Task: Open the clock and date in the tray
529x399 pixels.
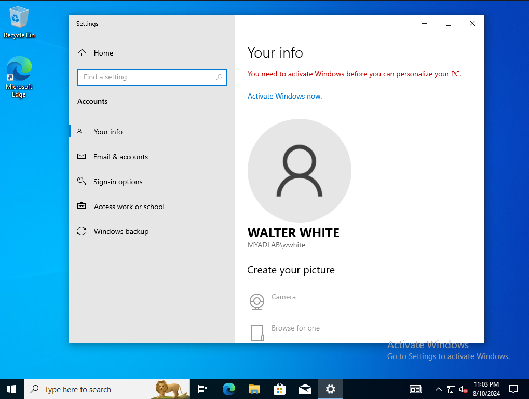Action: (x=486, y=389)
